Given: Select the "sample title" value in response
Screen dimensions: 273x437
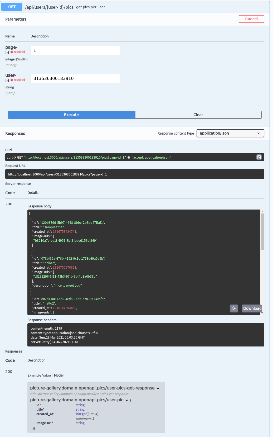Looking at the screenshot, I should (53, 227).
